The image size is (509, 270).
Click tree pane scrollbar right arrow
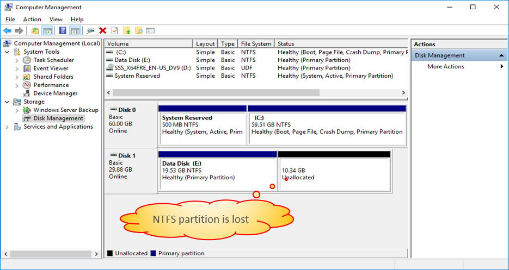(96, 254)
